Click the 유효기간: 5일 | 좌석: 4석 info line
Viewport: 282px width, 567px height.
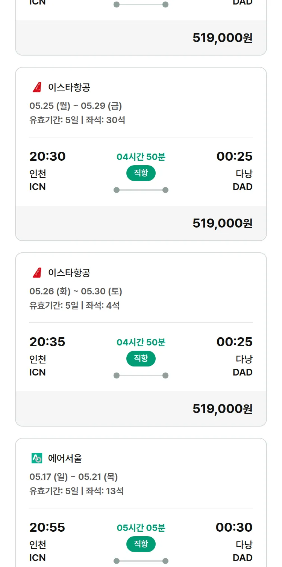74,305
